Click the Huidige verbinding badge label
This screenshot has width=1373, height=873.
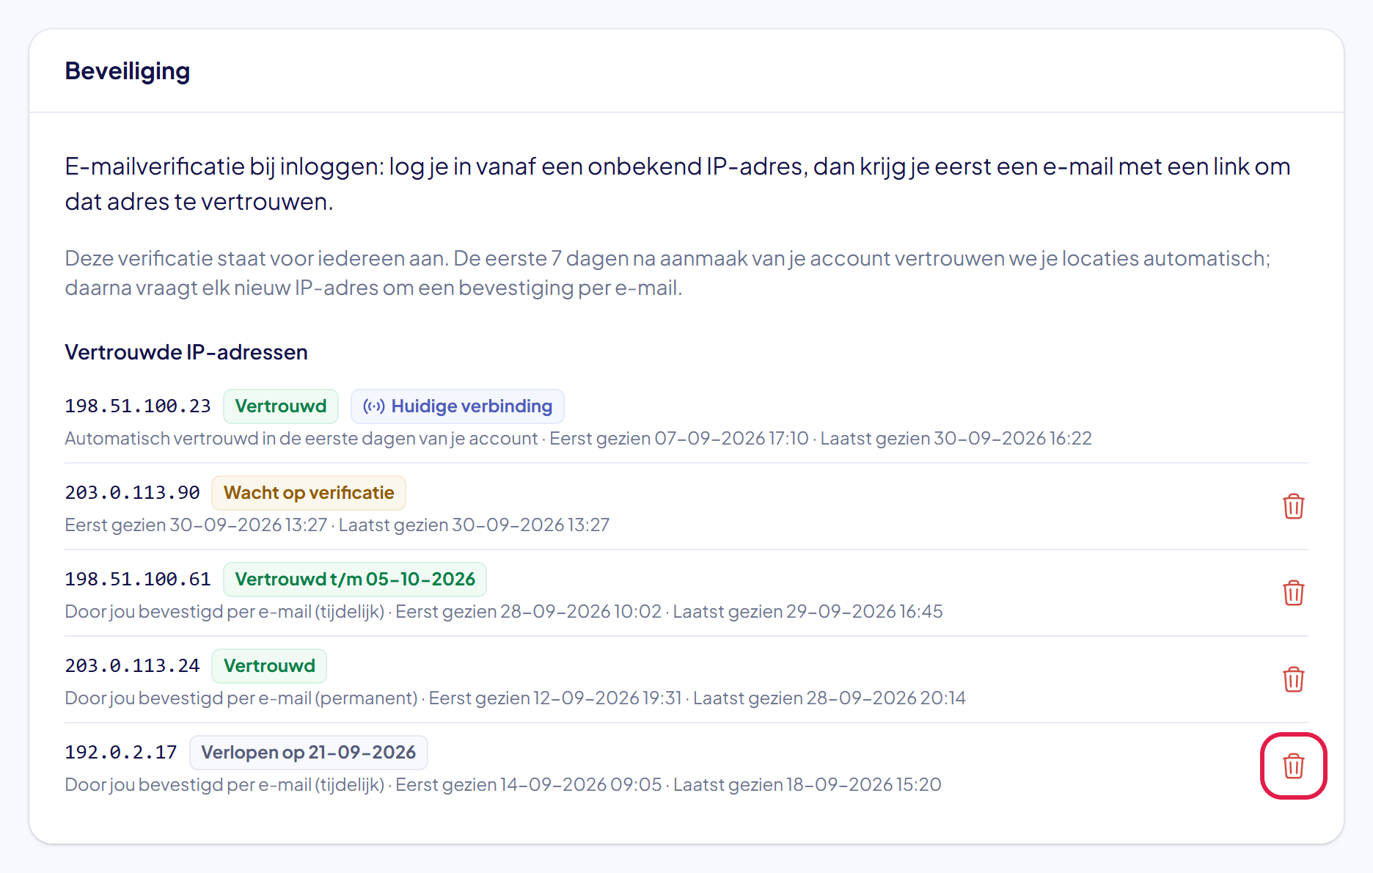(x=458, y=406)
